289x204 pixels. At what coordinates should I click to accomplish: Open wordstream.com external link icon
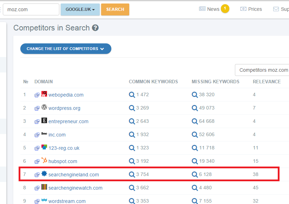point(37,201)
